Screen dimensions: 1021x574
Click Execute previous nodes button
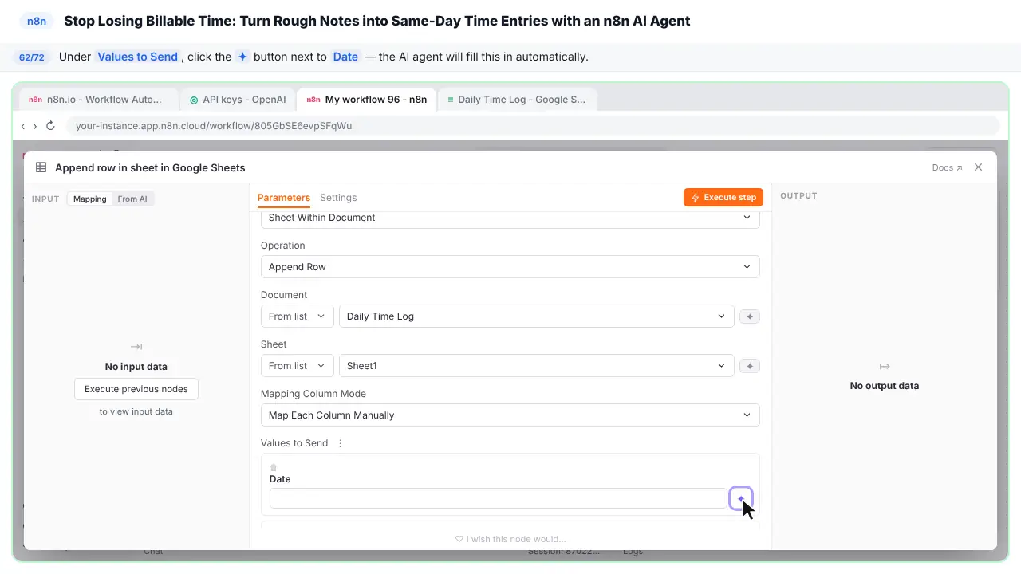click(x=136, y=389)
